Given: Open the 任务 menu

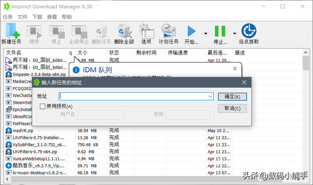Looking at the screenshot, I should pos(7,17).
